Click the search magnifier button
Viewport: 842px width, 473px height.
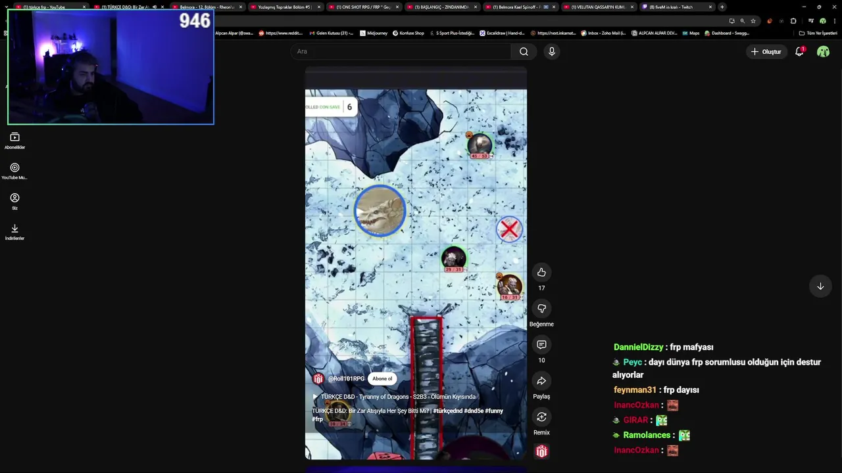pyautogui.click(x=524, y=52)
